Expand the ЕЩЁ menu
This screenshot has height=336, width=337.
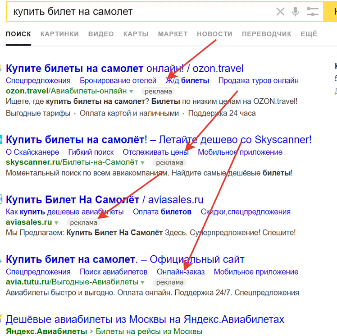[x=309, y=34]
